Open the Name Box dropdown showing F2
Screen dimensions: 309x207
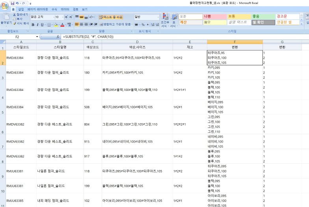[37, 37]
